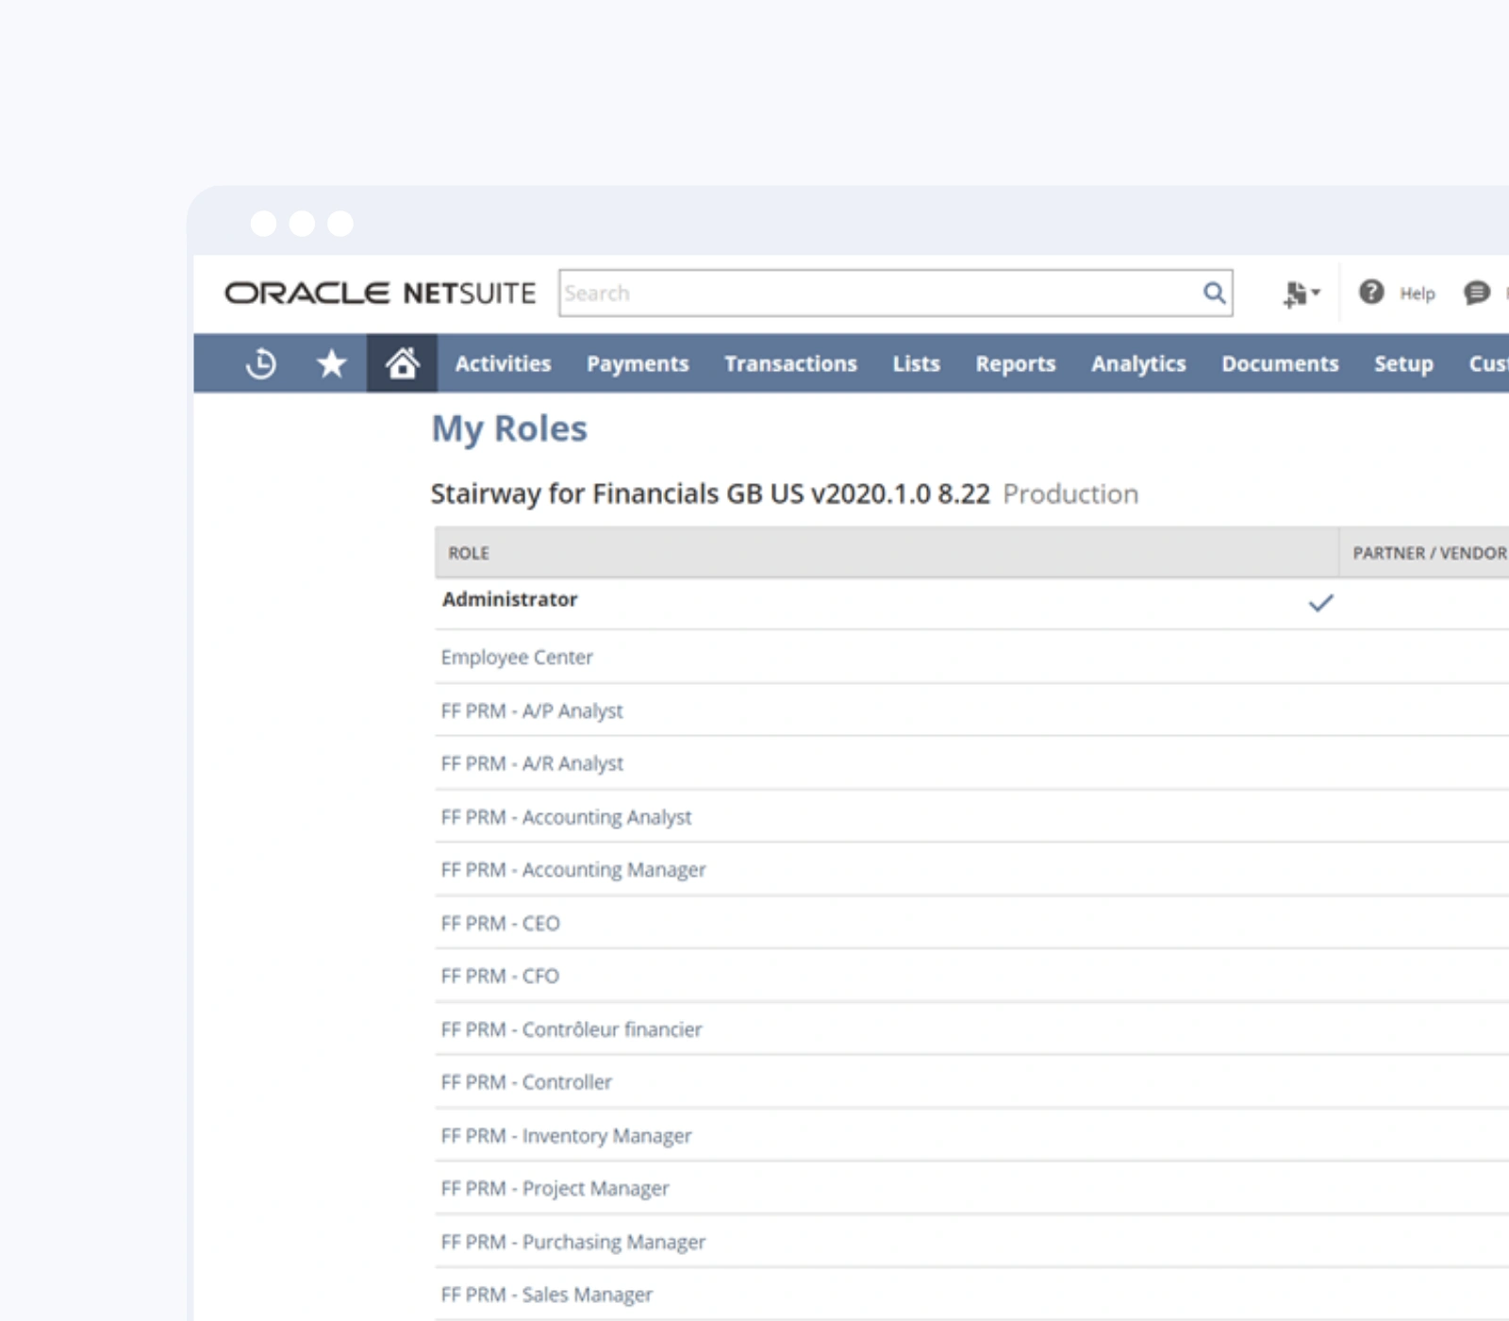Click the Help question mark icon
This screenshot has height=1321, width=1509.
tap(1371, 293)
